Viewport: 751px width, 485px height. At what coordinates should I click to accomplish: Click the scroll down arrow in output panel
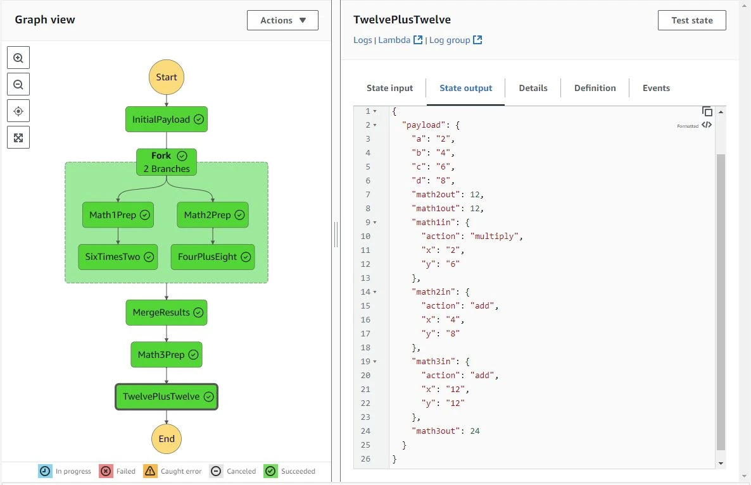click(721, 464)
